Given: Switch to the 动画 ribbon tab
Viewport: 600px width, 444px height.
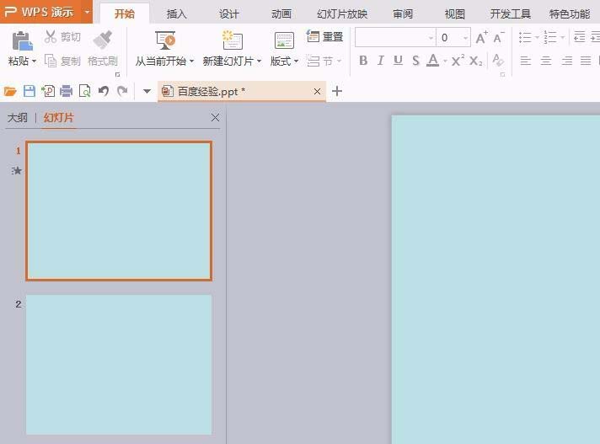Looking at the screenshot, I should pyautogui.click(x=281, y=14).
